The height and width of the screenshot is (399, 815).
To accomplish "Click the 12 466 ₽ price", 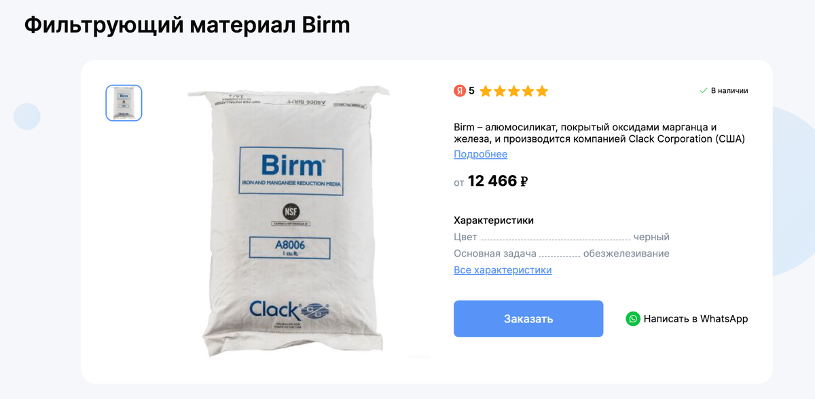I will click(x=498, y=181).
